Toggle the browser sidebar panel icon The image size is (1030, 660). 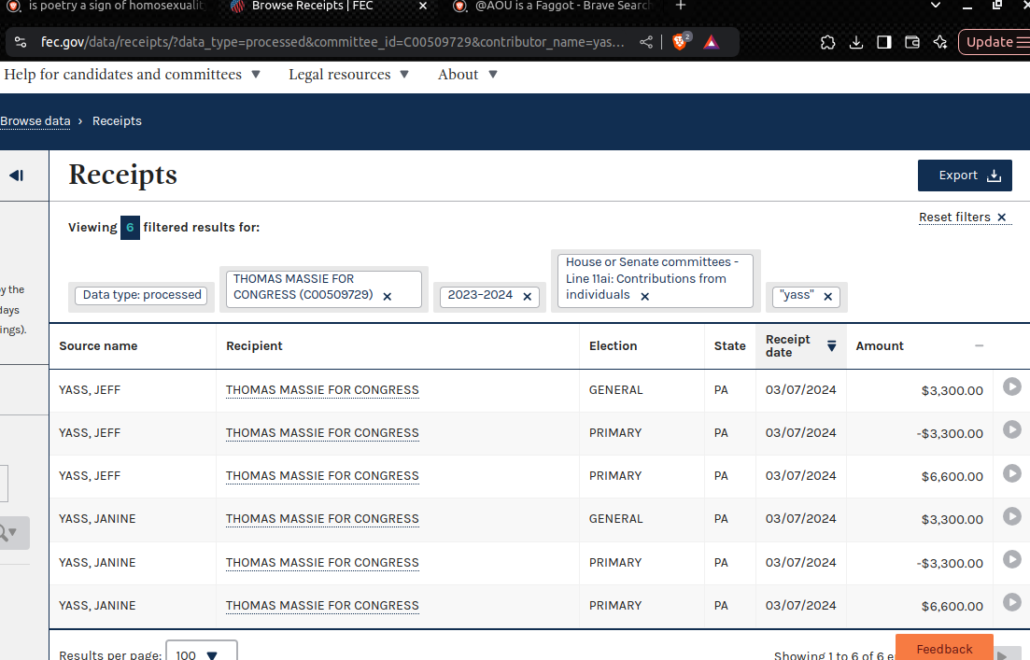click(884, 42)
